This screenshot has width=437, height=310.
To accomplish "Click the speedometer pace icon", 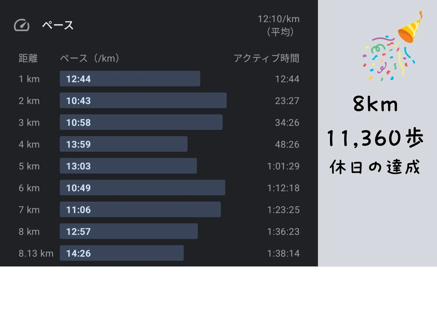I will click(21, 25).
